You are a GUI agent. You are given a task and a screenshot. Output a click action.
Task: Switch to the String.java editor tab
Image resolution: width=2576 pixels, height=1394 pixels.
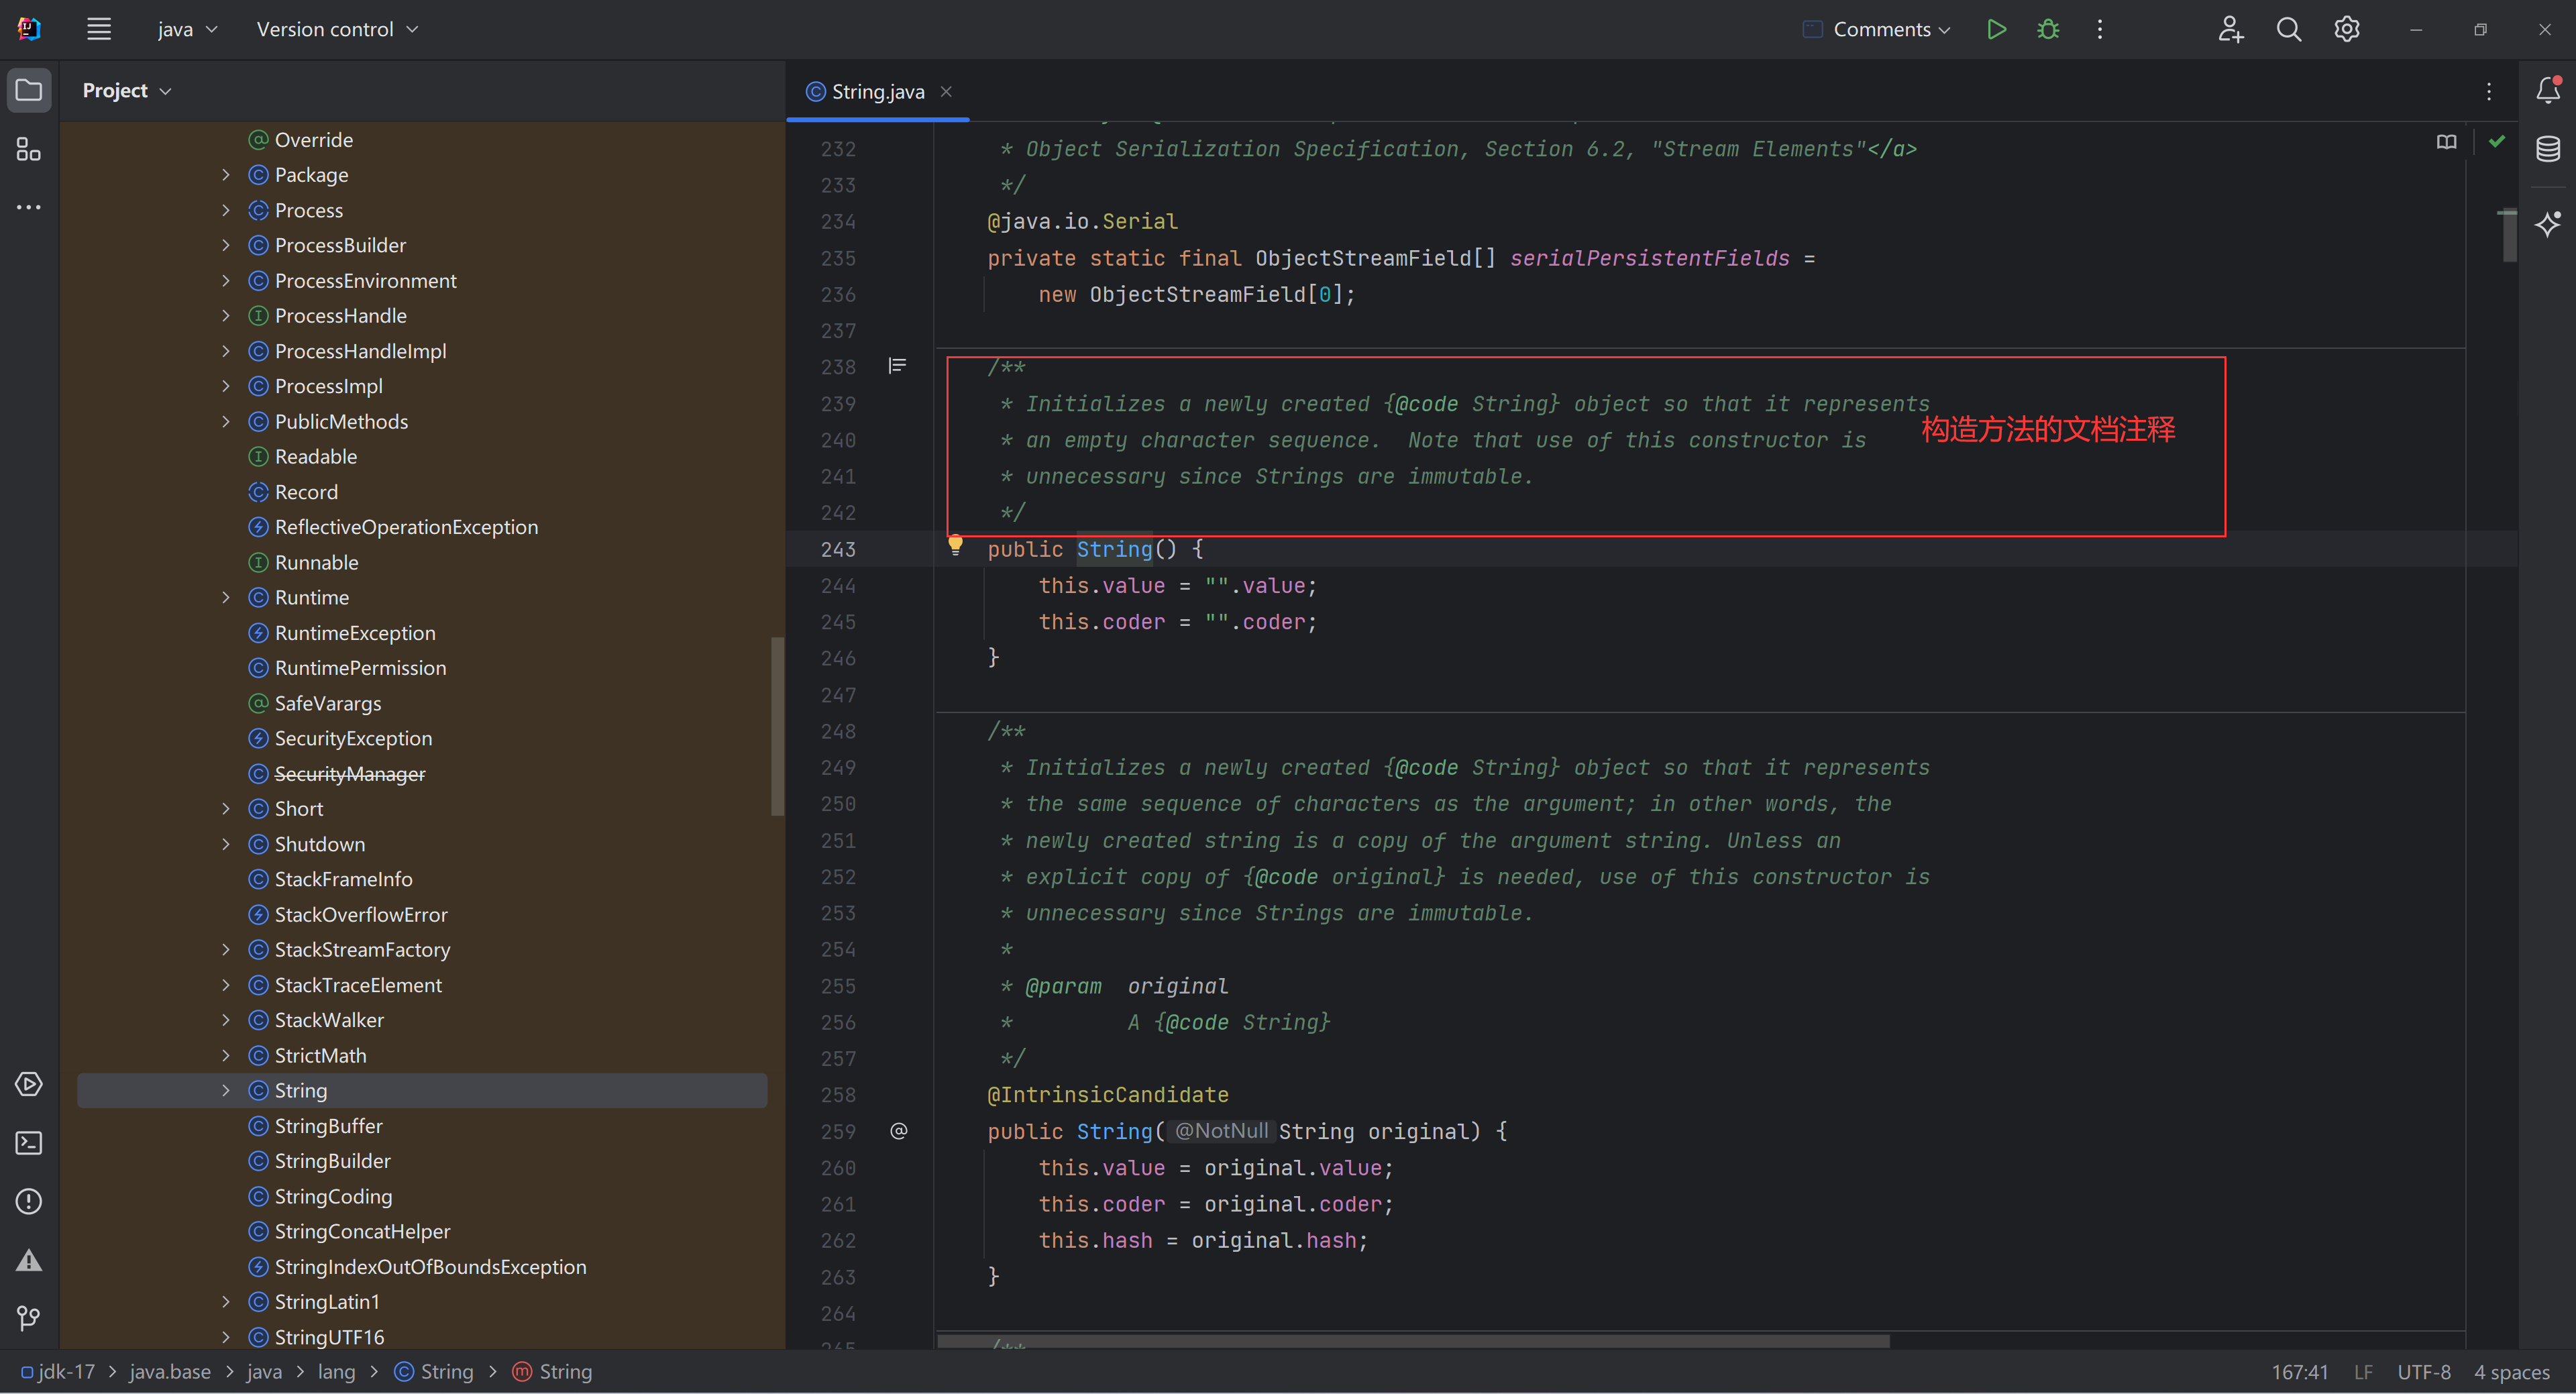[x=877, y=91]
